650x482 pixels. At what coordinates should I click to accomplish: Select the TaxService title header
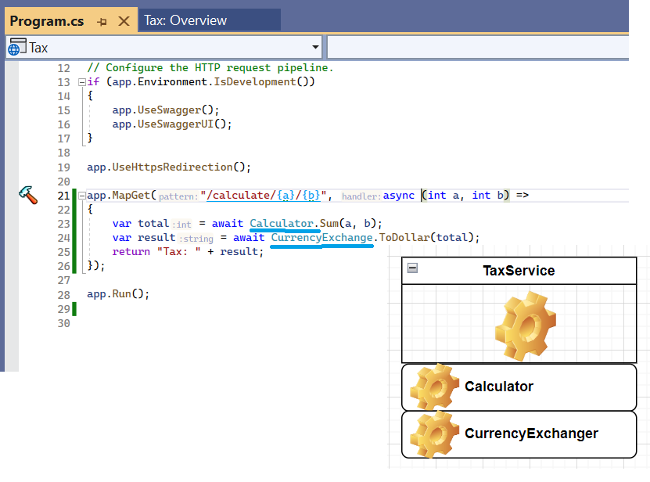tap(519, 271)
